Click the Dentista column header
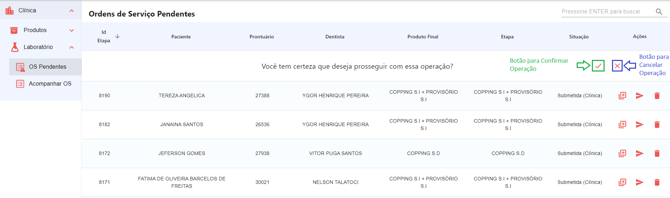This screenshot has height=198, width=670. click(x=335, y=37)
